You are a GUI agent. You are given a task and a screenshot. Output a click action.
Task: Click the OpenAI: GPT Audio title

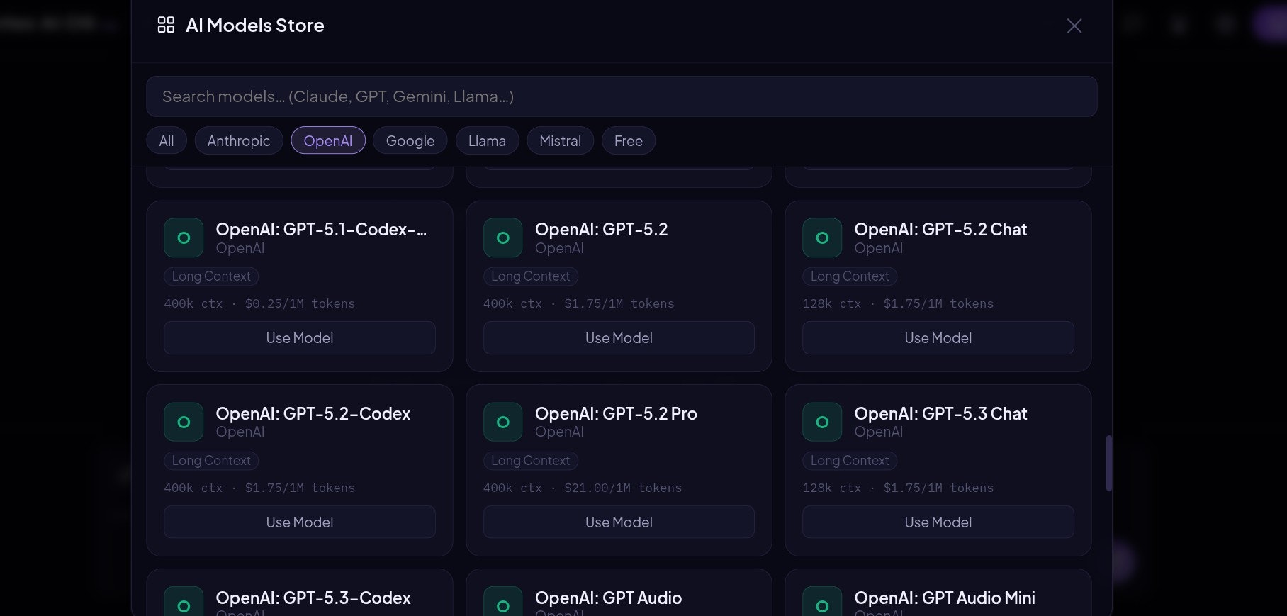[x=608, y=598]
